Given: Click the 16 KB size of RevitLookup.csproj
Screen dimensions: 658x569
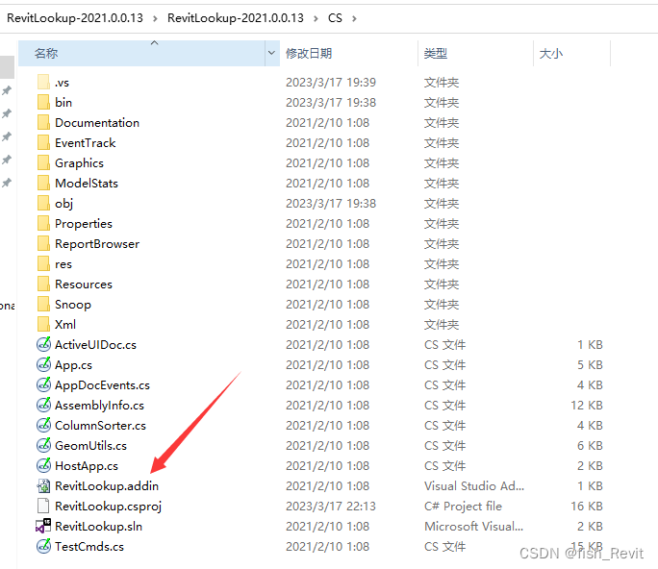Looking at the screenshot, I should (x=586, y=506).
